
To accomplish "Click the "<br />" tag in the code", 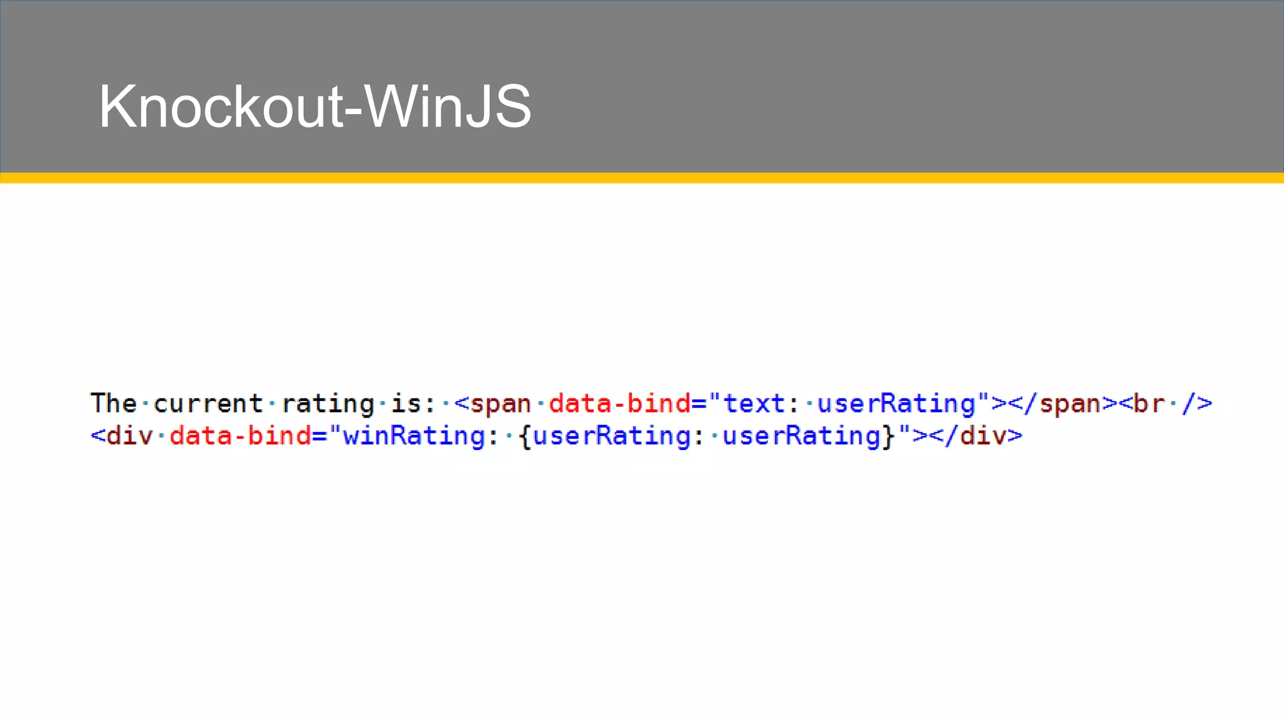I will (x=1166, y=404).
